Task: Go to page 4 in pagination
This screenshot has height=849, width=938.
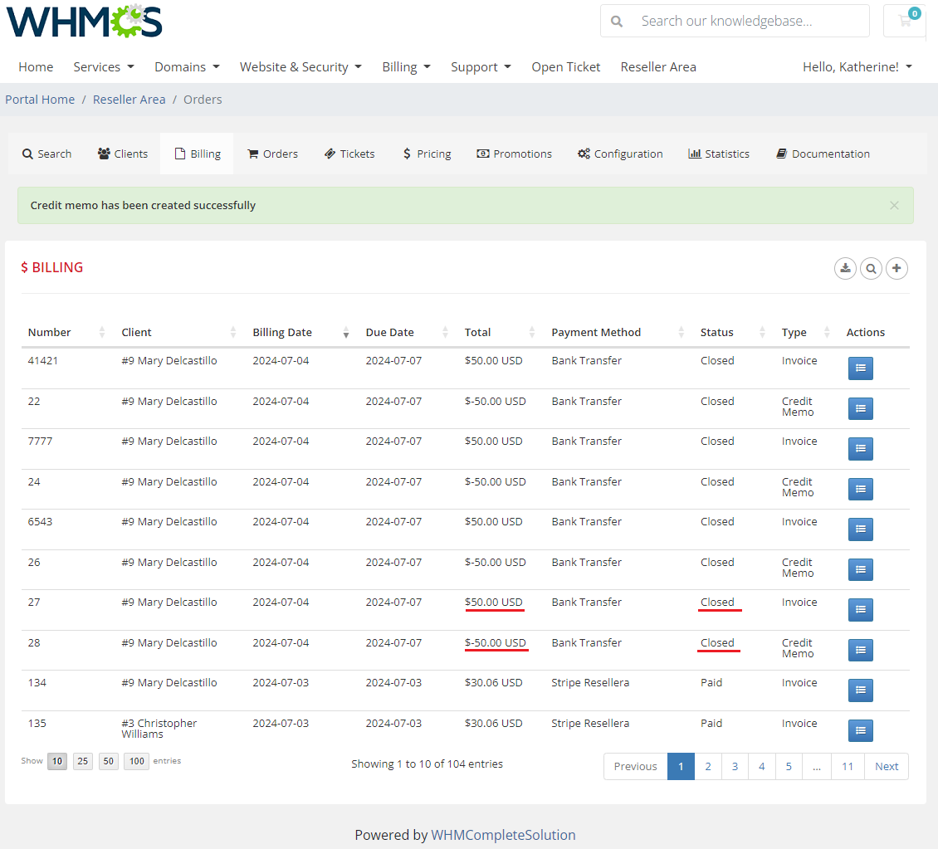Action: pyautogui.click(x=761, y=767)
